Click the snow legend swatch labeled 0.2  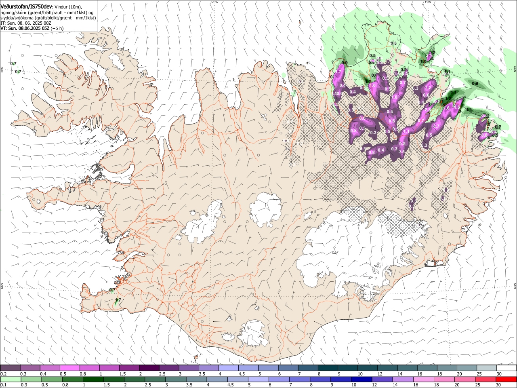click(10, 368)
